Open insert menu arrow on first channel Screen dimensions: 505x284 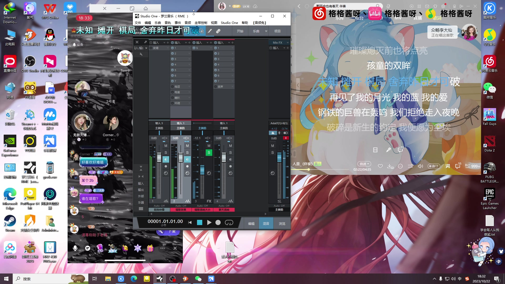tap(164, 43)
